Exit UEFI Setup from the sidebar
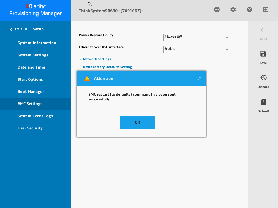This screenshot has width=278, height=208. point(27,29)
